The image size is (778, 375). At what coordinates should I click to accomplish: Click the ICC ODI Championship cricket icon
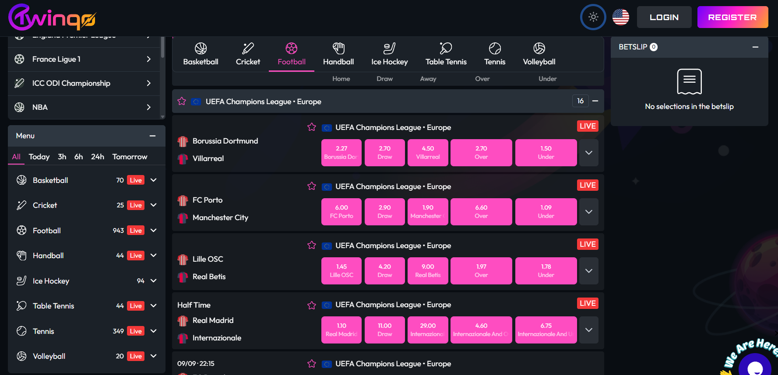click(19, 83)
